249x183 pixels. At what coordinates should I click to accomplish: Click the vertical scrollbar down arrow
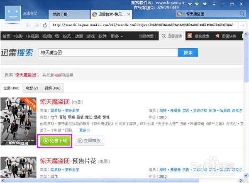click(x=246, y=176)
